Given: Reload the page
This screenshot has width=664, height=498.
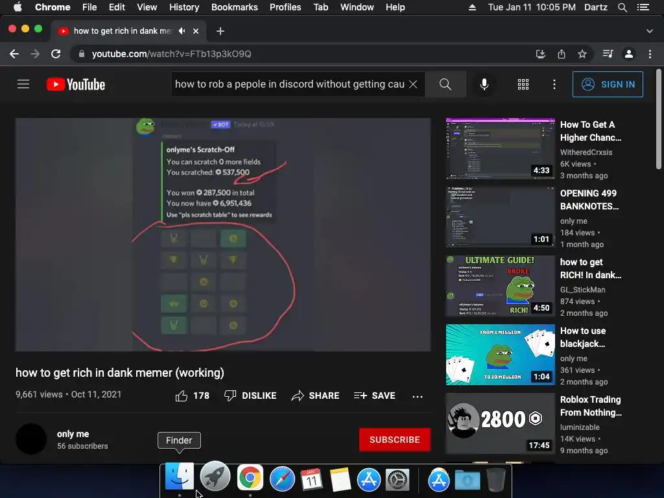Looking at the screenshot, I should (56, 54).
